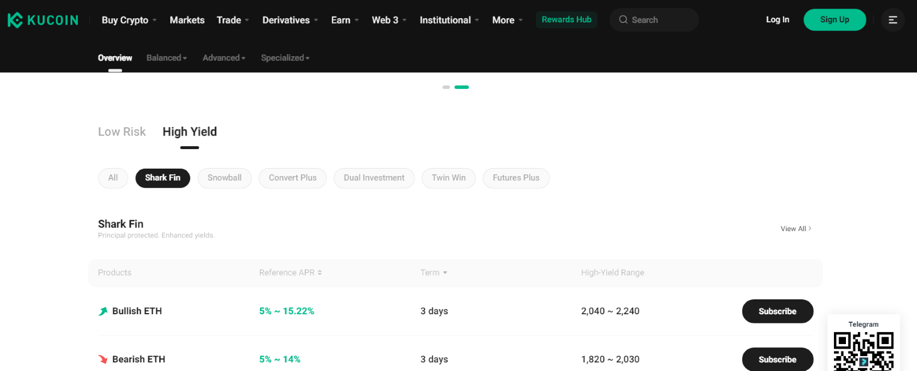This screenshot has height=371, width=917.
Task: Switch to the Low Risk tab
Action: coord(122,132)
